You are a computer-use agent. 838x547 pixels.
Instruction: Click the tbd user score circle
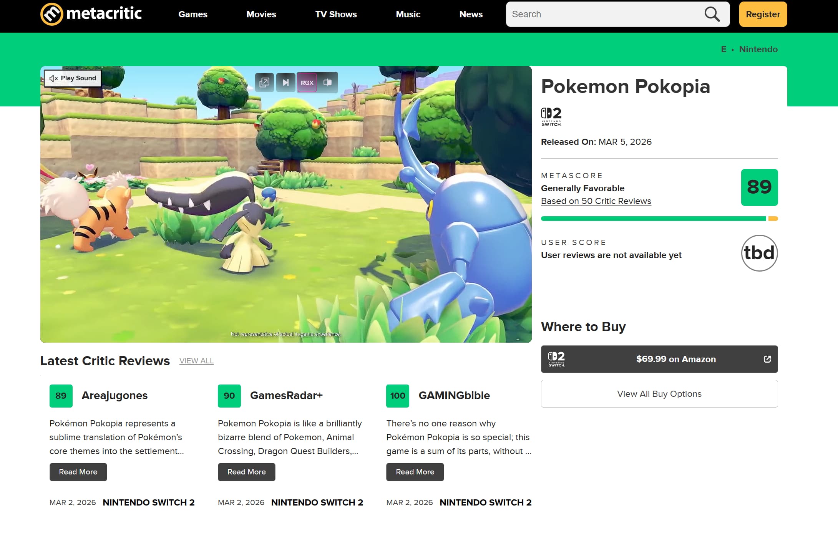click(x=759, y=253)
